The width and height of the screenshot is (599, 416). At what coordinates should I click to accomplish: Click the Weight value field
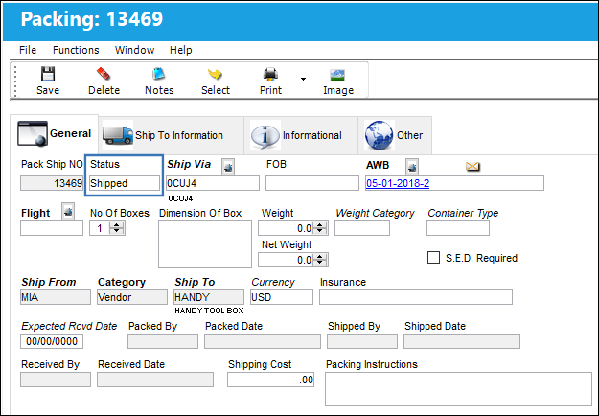[x=286, y=228]
